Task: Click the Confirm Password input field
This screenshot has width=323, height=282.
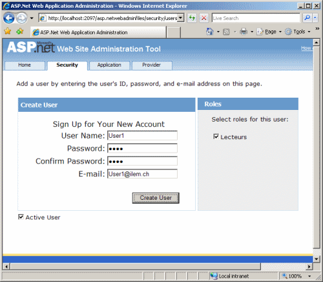Action: pos(142,161)
